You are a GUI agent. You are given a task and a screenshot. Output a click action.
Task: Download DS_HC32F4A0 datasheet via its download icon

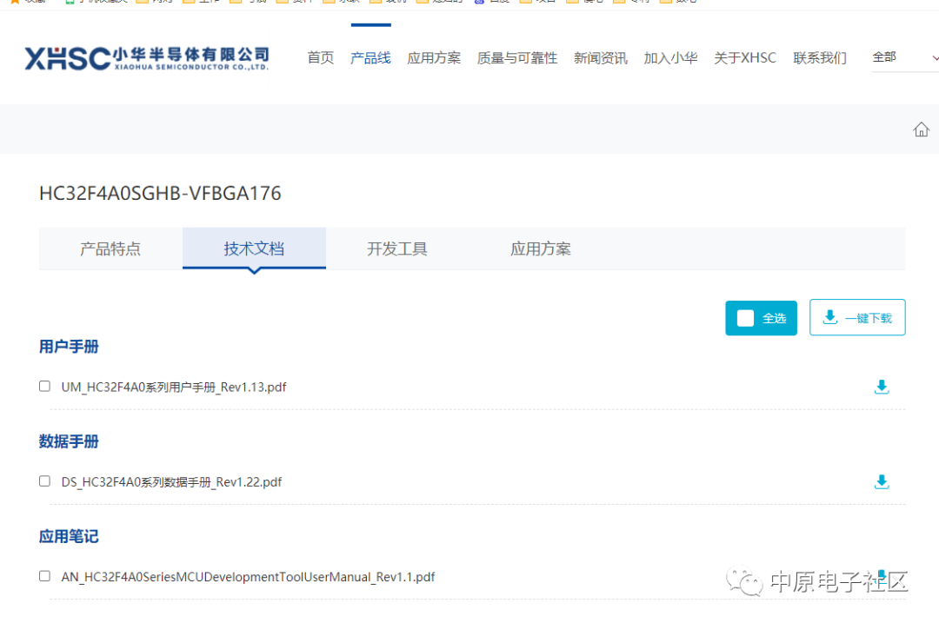pyautogui.click(x=882, y=481)
